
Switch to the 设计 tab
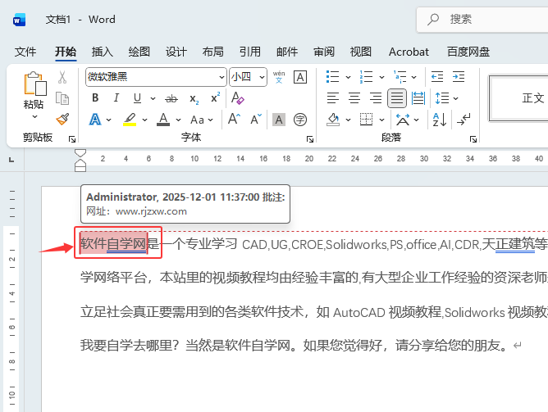coord(176,52)
